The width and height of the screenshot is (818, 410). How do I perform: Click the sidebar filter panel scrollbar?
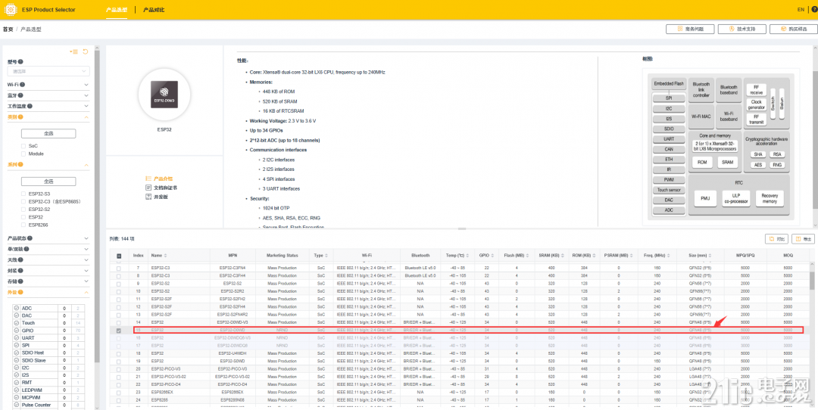[97, 207]
